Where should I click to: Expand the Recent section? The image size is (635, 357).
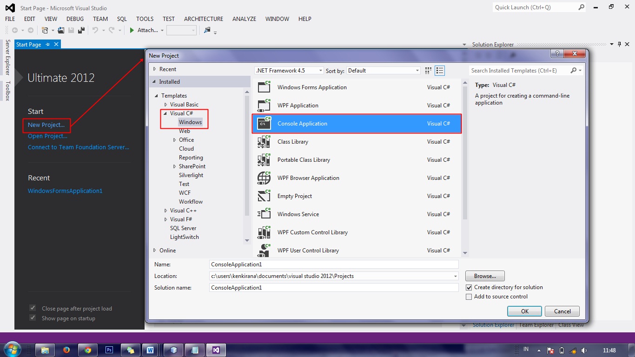155,69
